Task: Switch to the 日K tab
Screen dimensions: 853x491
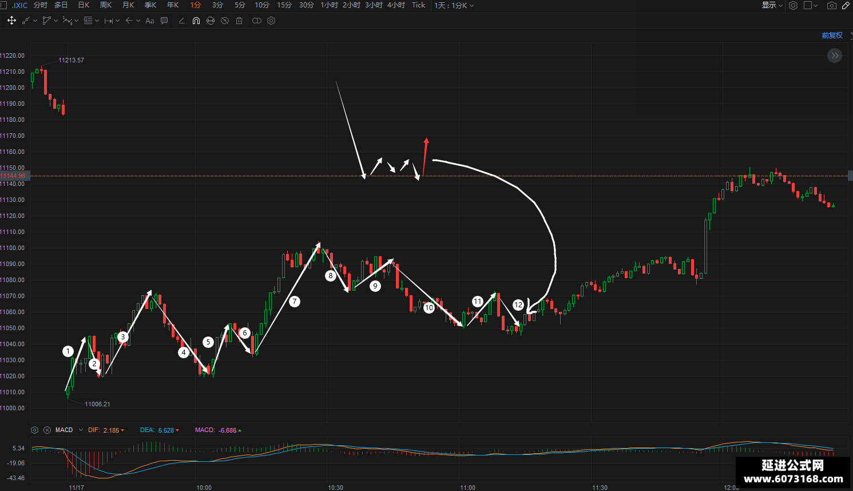Action: click(84, 5)
